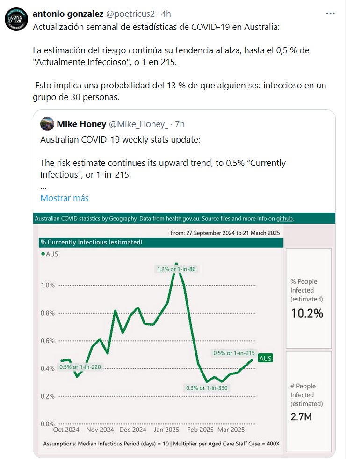Click the % Currently Infectious chart title bar

(161, 243)
